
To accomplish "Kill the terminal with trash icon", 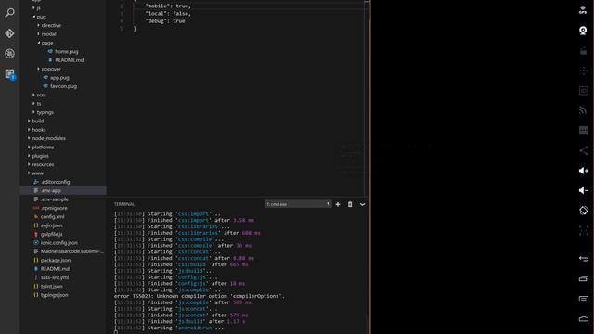I will click(350, 204).
